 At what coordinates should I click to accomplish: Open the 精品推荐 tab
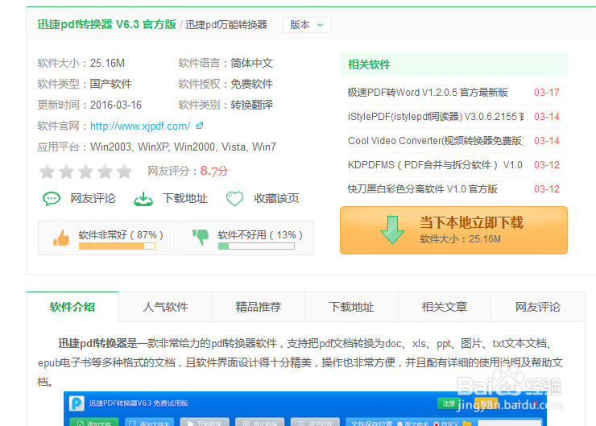pos(259,307)
